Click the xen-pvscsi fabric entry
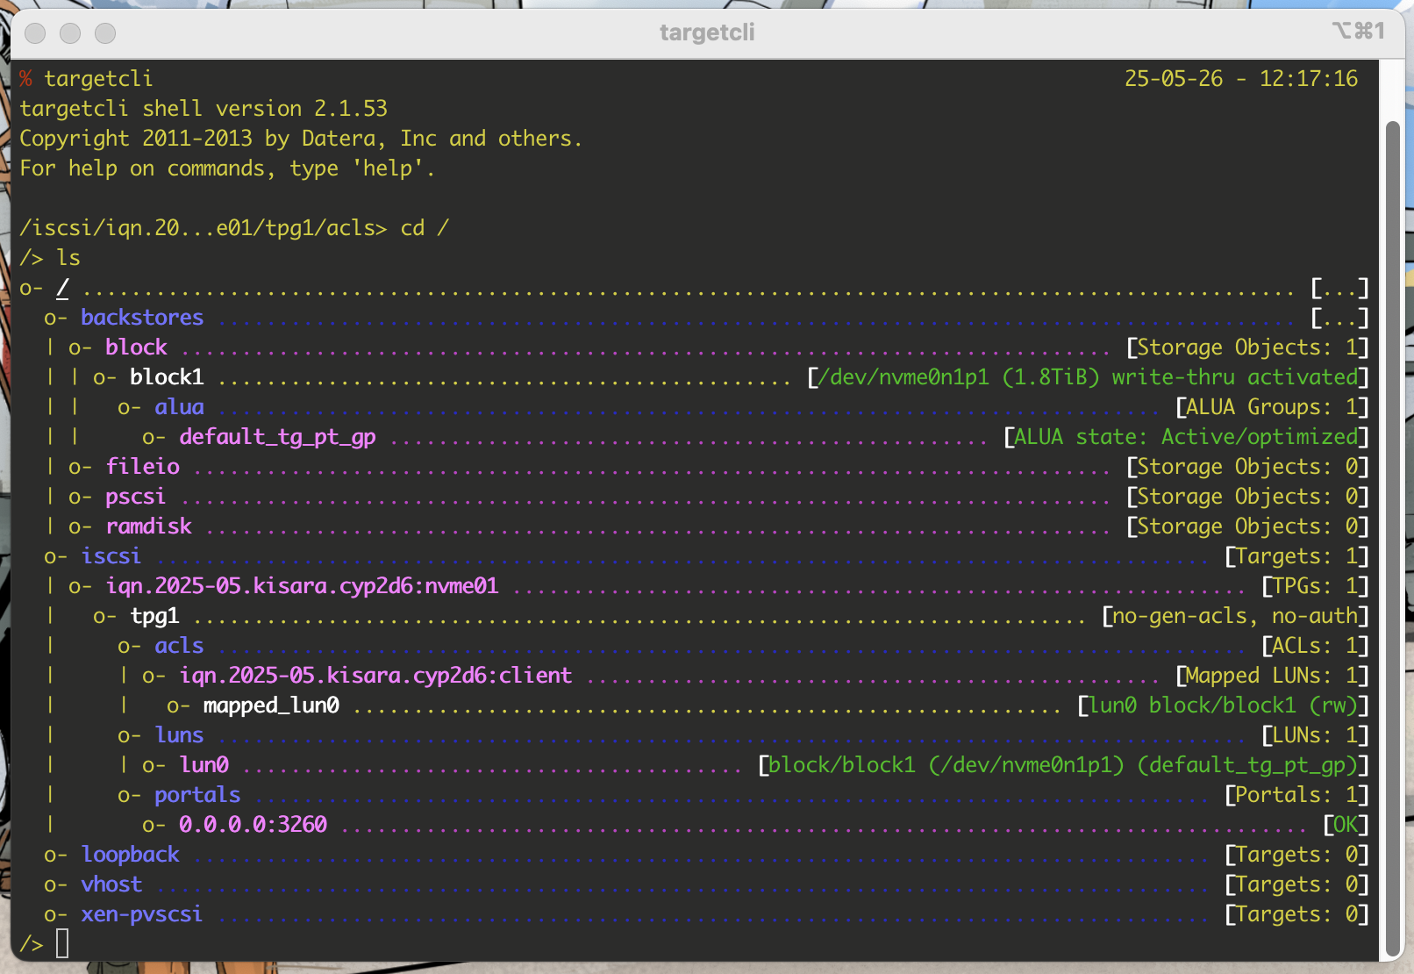This screenshot has width=1414, height=974. [x=141, y=914]
